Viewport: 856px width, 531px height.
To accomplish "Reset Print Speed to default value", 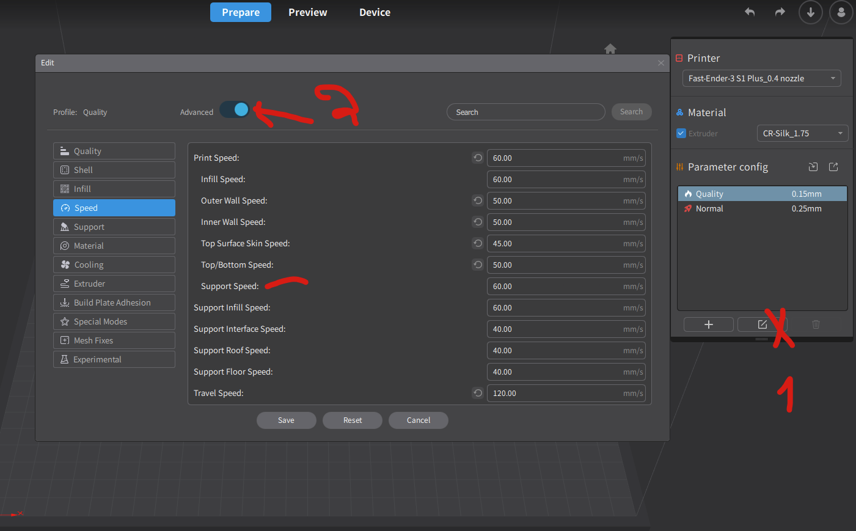I will 478,158.
